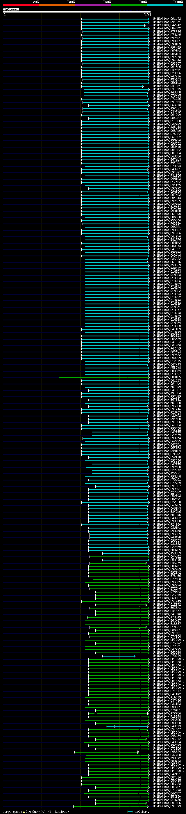Click the white query sequence bar
This screenshot has width=186, height=814.
tap(77, 12)
